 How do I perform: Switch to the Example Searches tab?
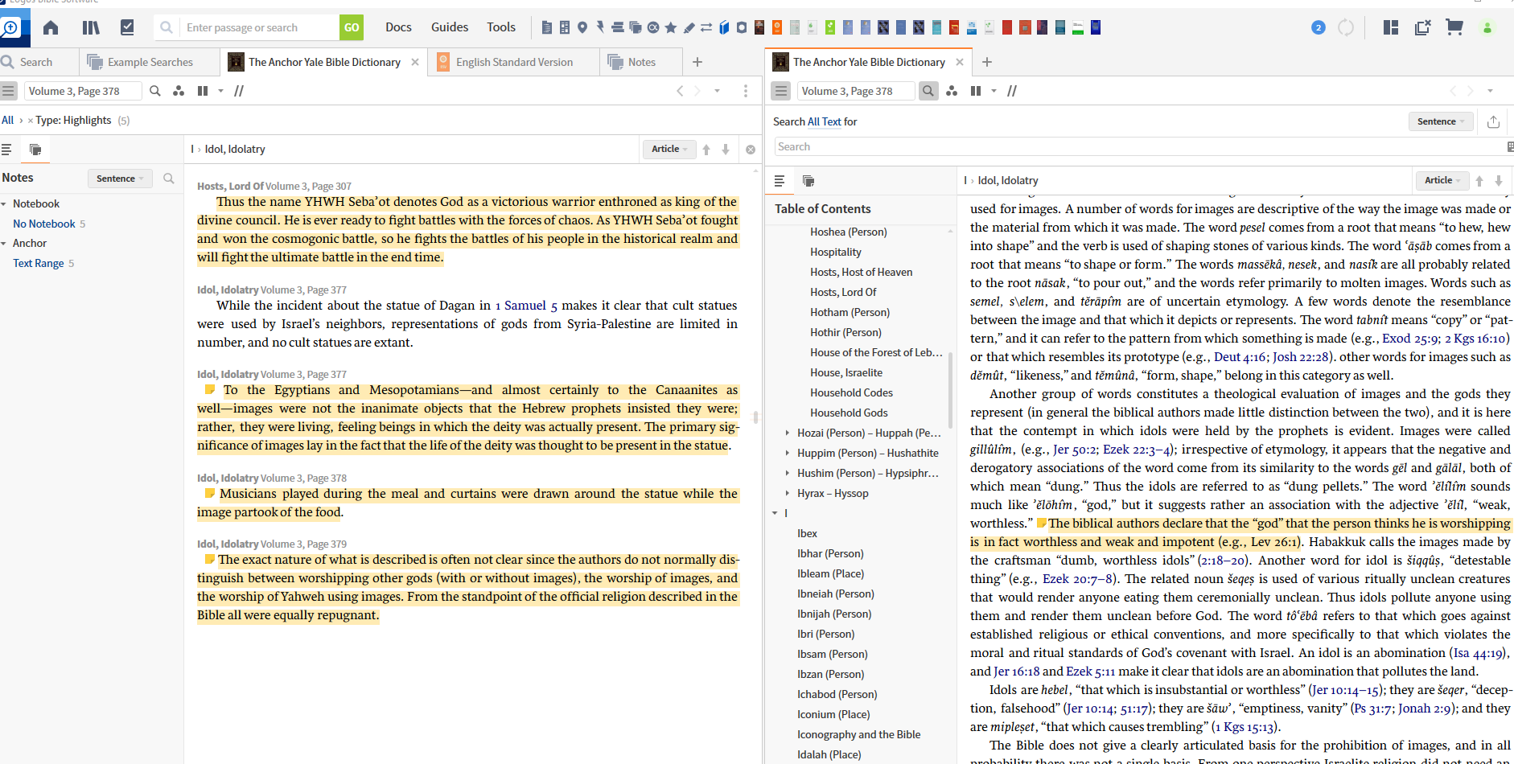pyautogui.click(x=150, y=62)
